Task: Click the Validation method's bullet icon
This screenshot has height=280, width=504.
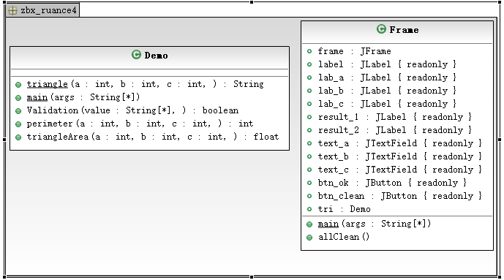Action: (18, 111)
